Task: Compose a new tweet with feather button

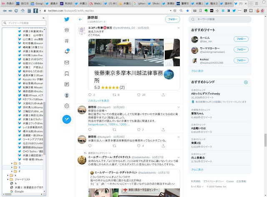Action: (x=67, y=119)
